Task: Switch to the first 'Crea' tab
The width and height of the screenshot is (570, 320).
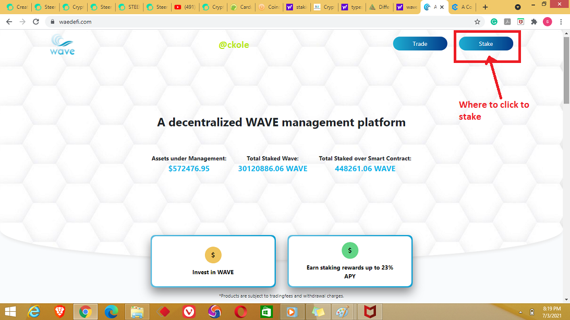Action: click(17, 7)
